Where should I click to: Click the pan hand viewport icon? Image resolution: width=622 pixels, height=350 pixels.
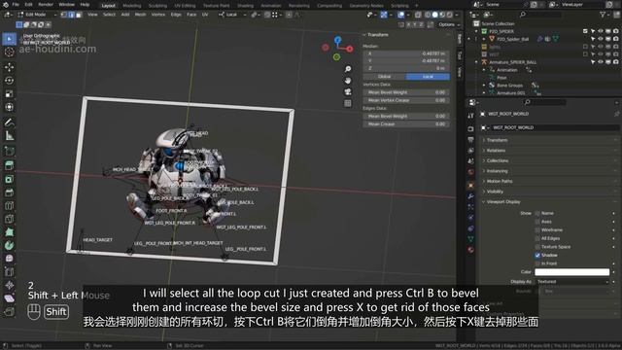(x=348, y=81)
